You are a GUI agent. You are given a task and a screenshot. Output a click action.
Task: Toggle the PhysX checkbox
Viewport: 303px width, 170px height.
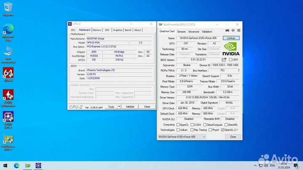click(210, 130)
